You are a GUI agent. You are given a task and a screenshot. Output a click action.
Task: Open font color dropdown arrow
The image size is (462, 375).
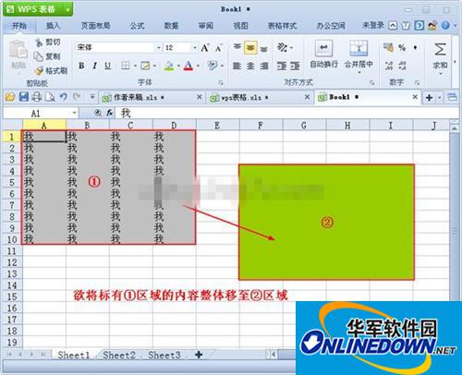coord(198,66)
